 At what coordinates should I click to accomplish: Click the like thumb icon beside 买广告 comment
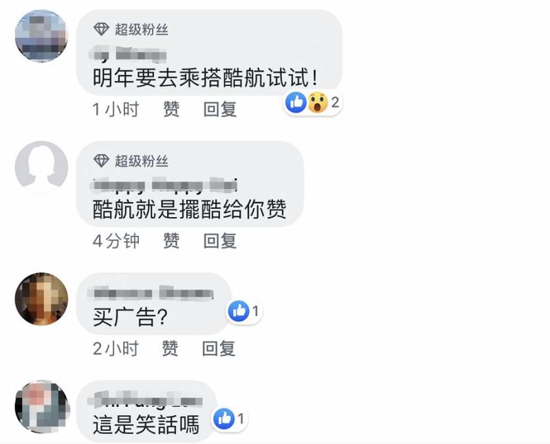[239, 311]
